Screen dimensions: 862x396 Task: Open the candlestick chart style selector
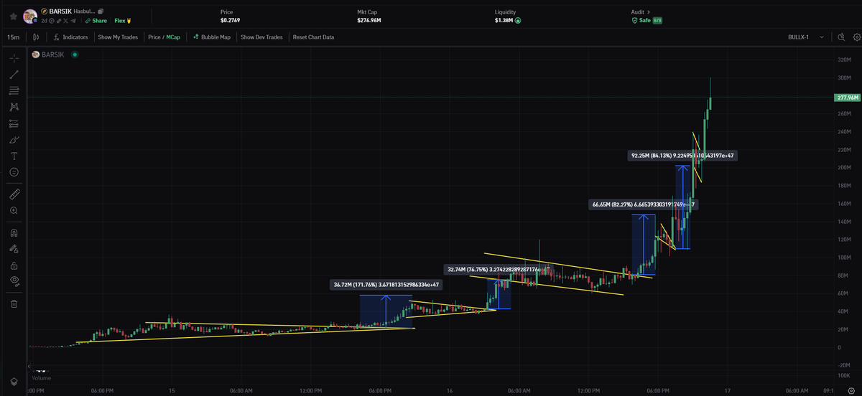click(x=37, y=37)
